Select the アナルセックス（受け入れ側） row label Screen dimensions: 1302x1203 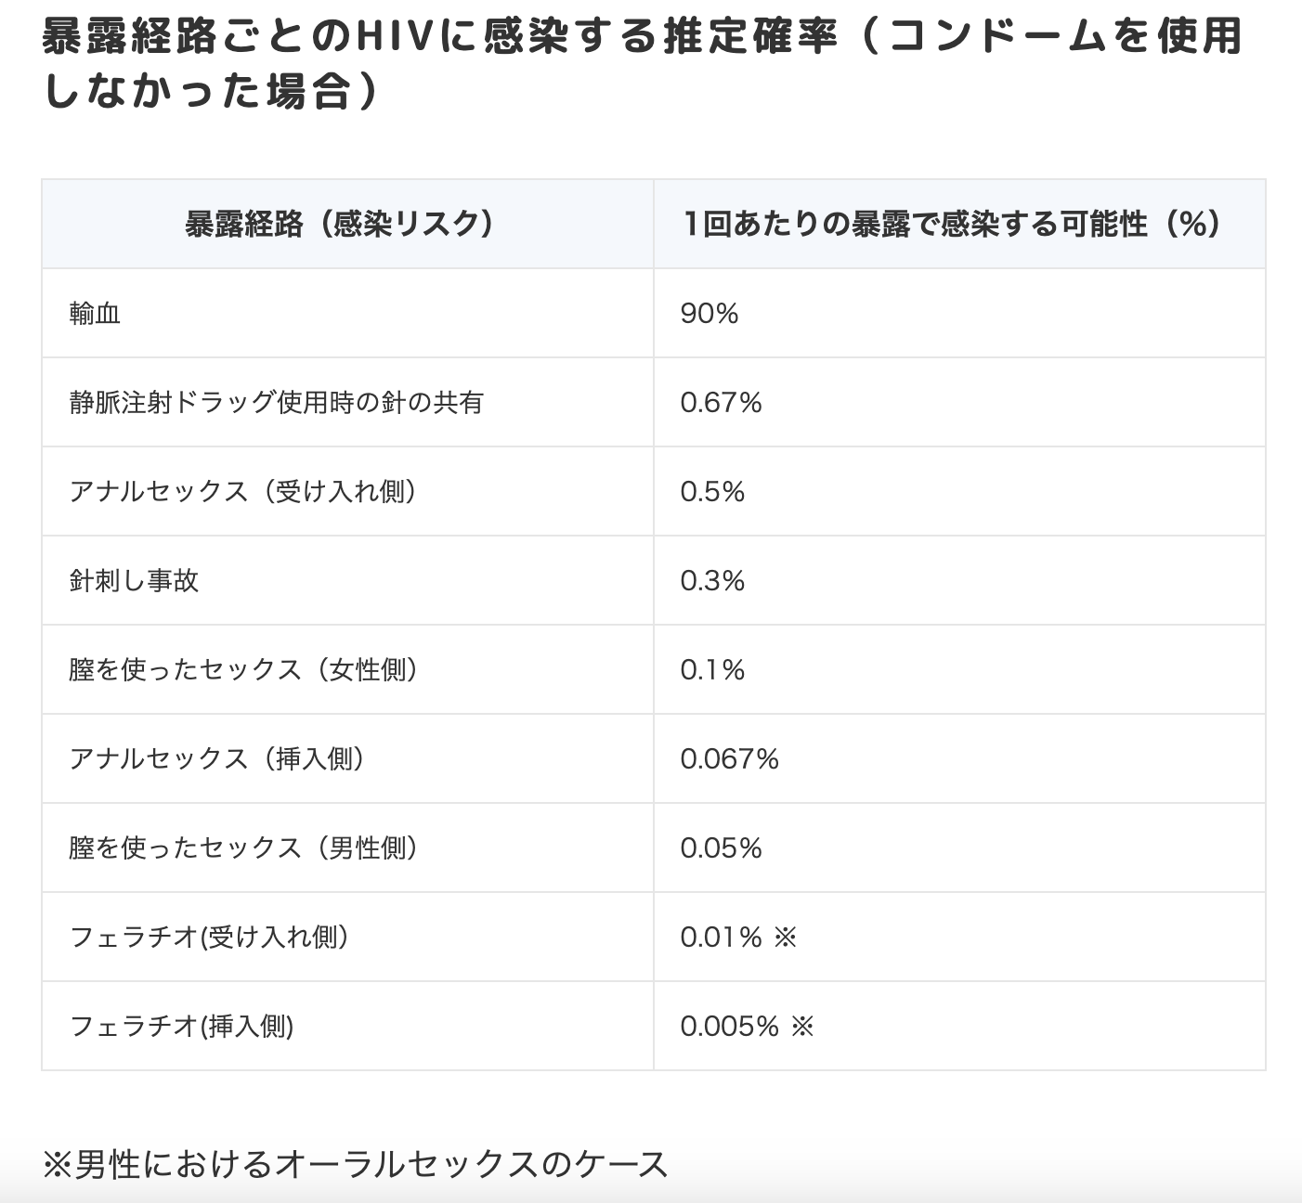[x=243, y=492]
